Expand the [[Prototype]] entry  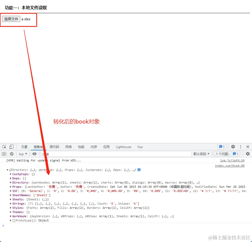pyautogui.click(x=11, y=220)
